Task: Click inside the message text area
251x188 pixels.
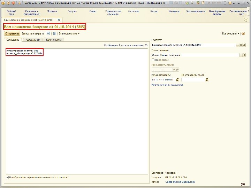Action: [77, 111]
